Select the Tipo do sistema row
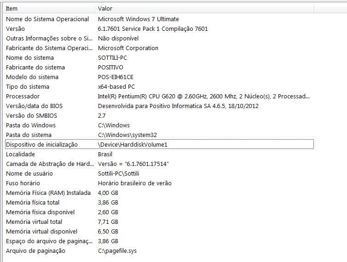Viewport: 347px width, 262px height. click(159, 87)
